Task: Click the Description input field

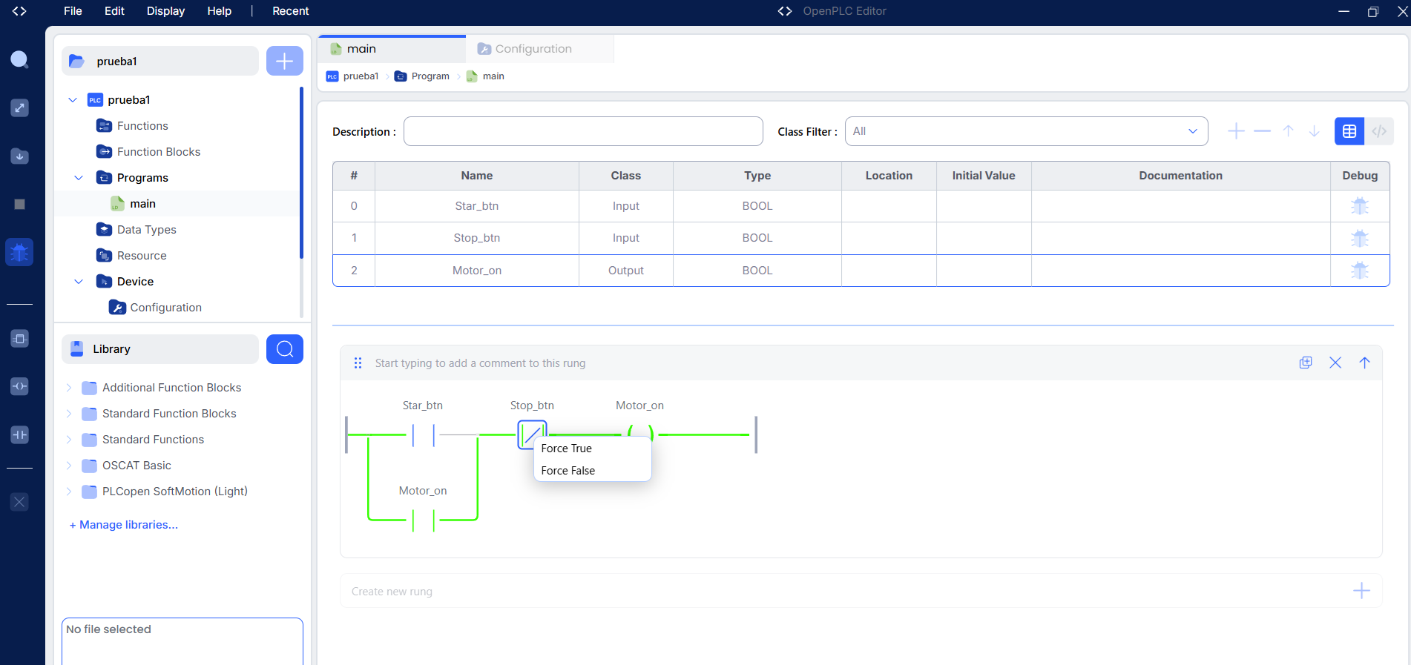Action: [583, 131]
